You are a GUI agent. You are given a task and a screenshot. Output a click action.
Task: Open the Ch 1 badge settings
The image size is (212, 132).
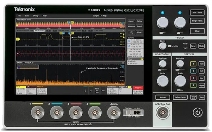21,90
